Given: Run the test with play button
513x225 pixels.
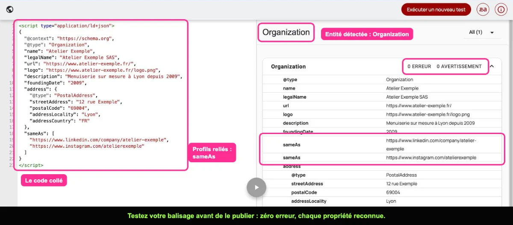Looking at the screenshot, I should click(256, 187).
